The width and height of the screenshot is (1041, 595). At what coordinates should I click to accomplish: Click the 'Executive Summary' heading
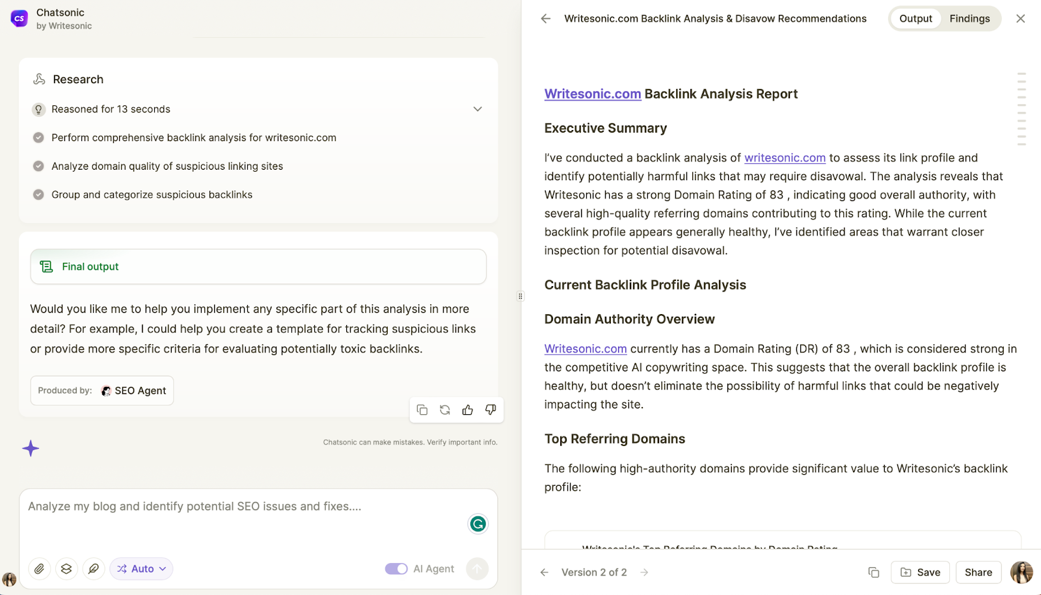tap(606, 129)
